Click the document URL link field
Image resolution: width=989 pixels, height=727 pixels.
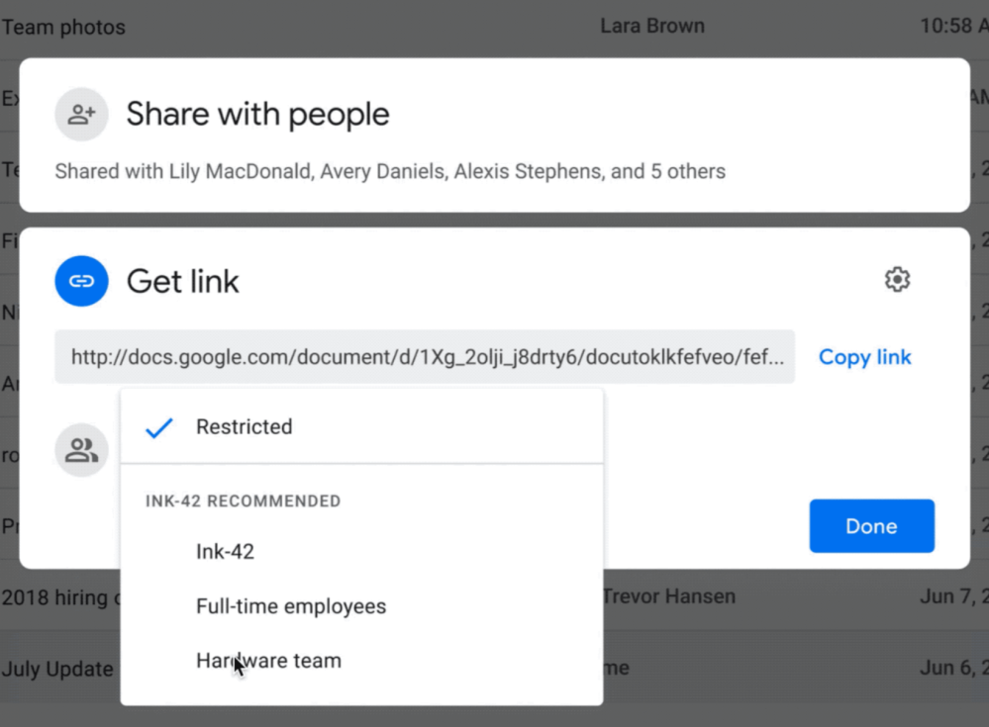pyautogui.click(x=424, y=357)
